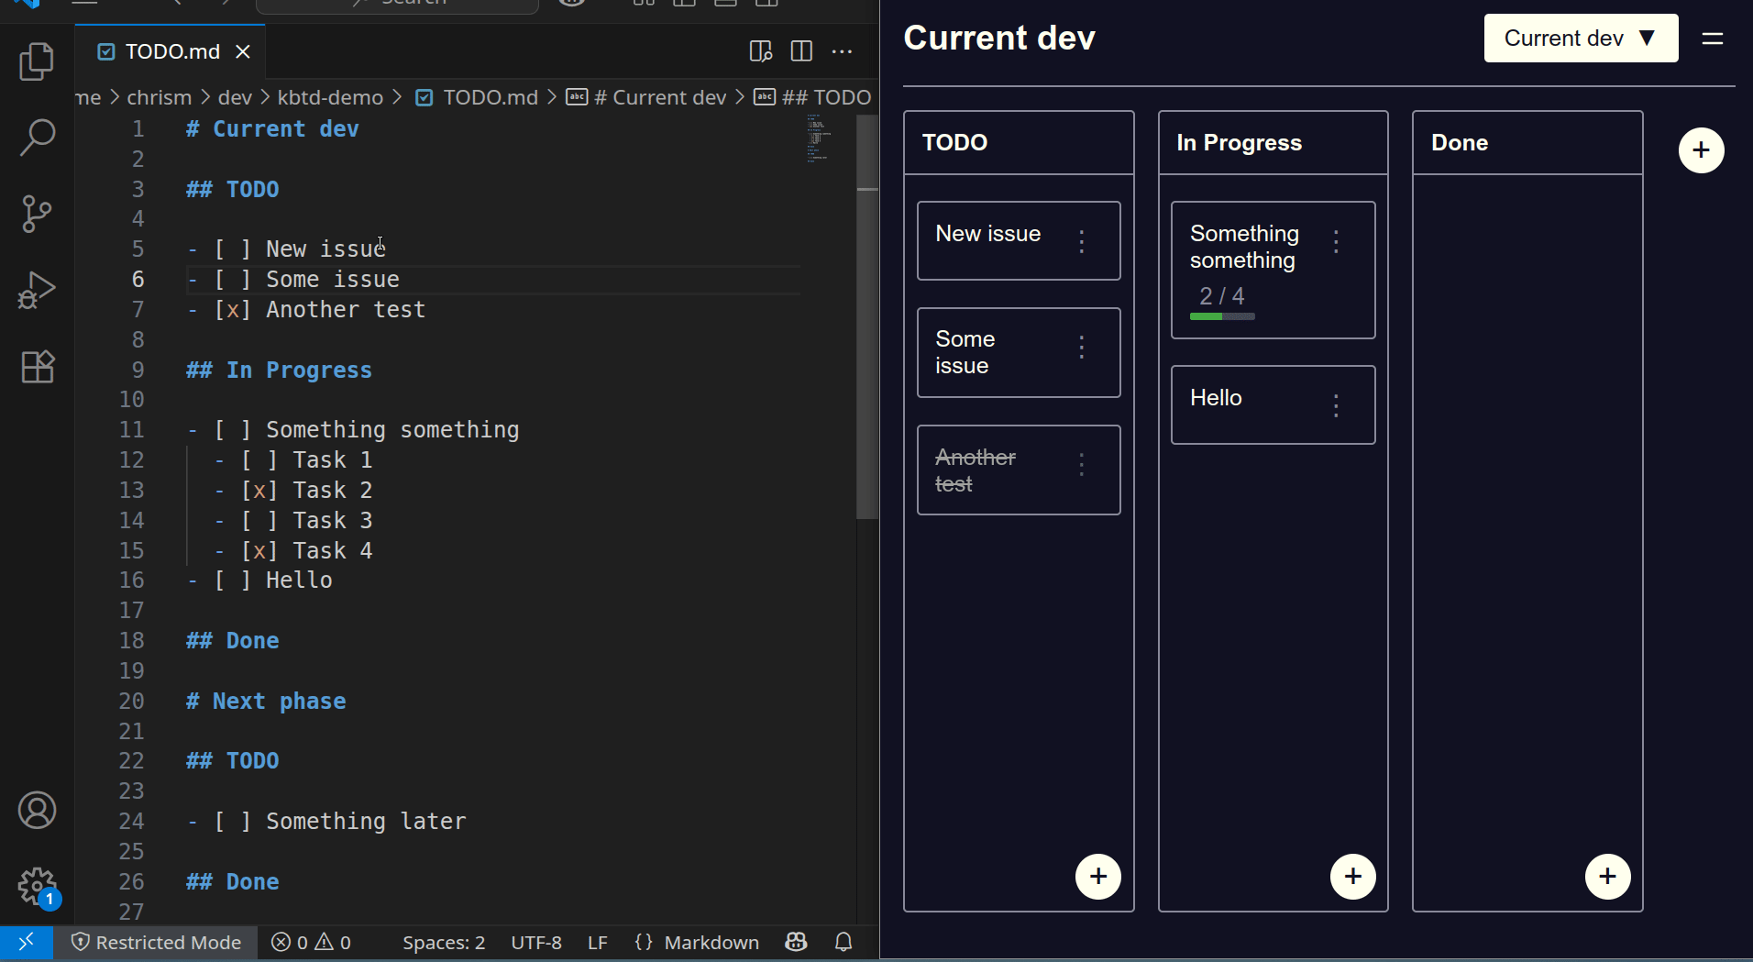The height and width of the screenshot is (962, 1753).
Task: Click the Current dev board title
Action: pos(999,39)
